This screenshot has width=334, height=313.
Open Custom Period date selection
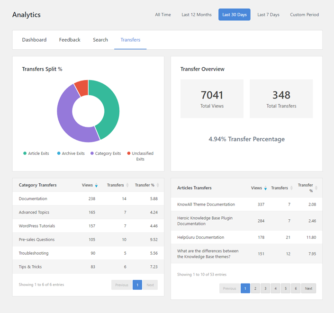[304, 15]
